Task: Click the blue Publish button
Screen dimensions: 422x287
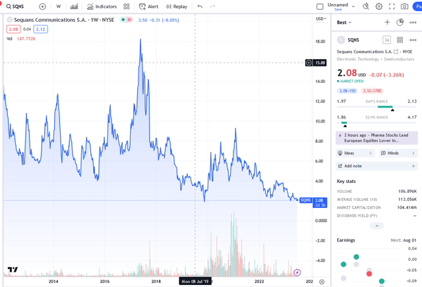Action: pos(417,7)
